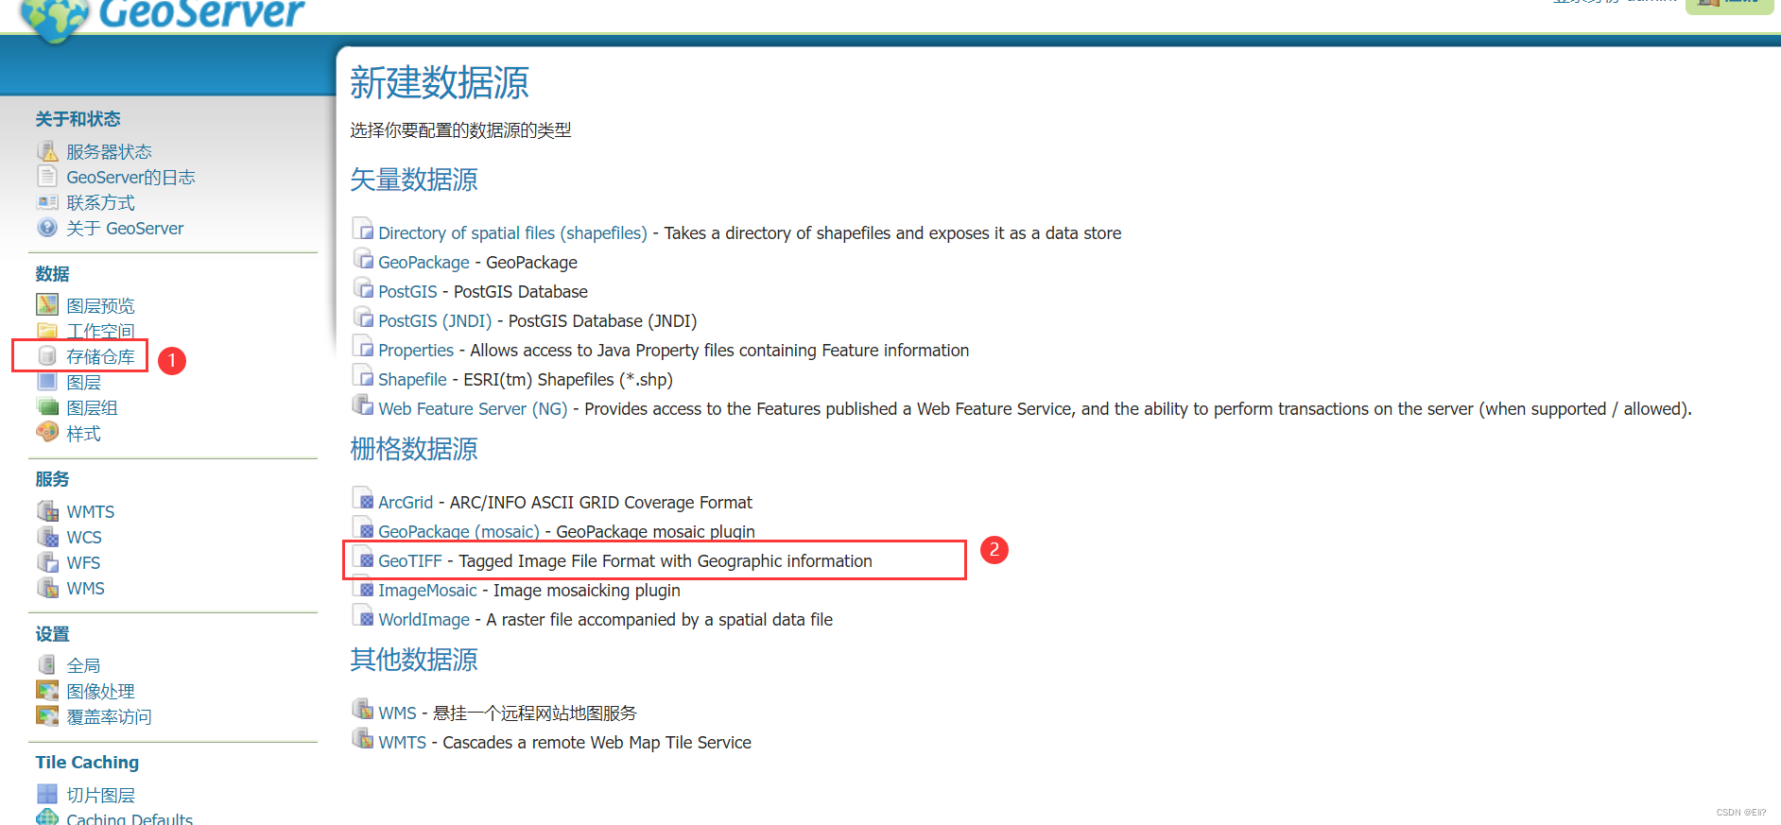Open 图层预览 layer preview
Viewport: 1781px width, 825px height.
[100, 305]
